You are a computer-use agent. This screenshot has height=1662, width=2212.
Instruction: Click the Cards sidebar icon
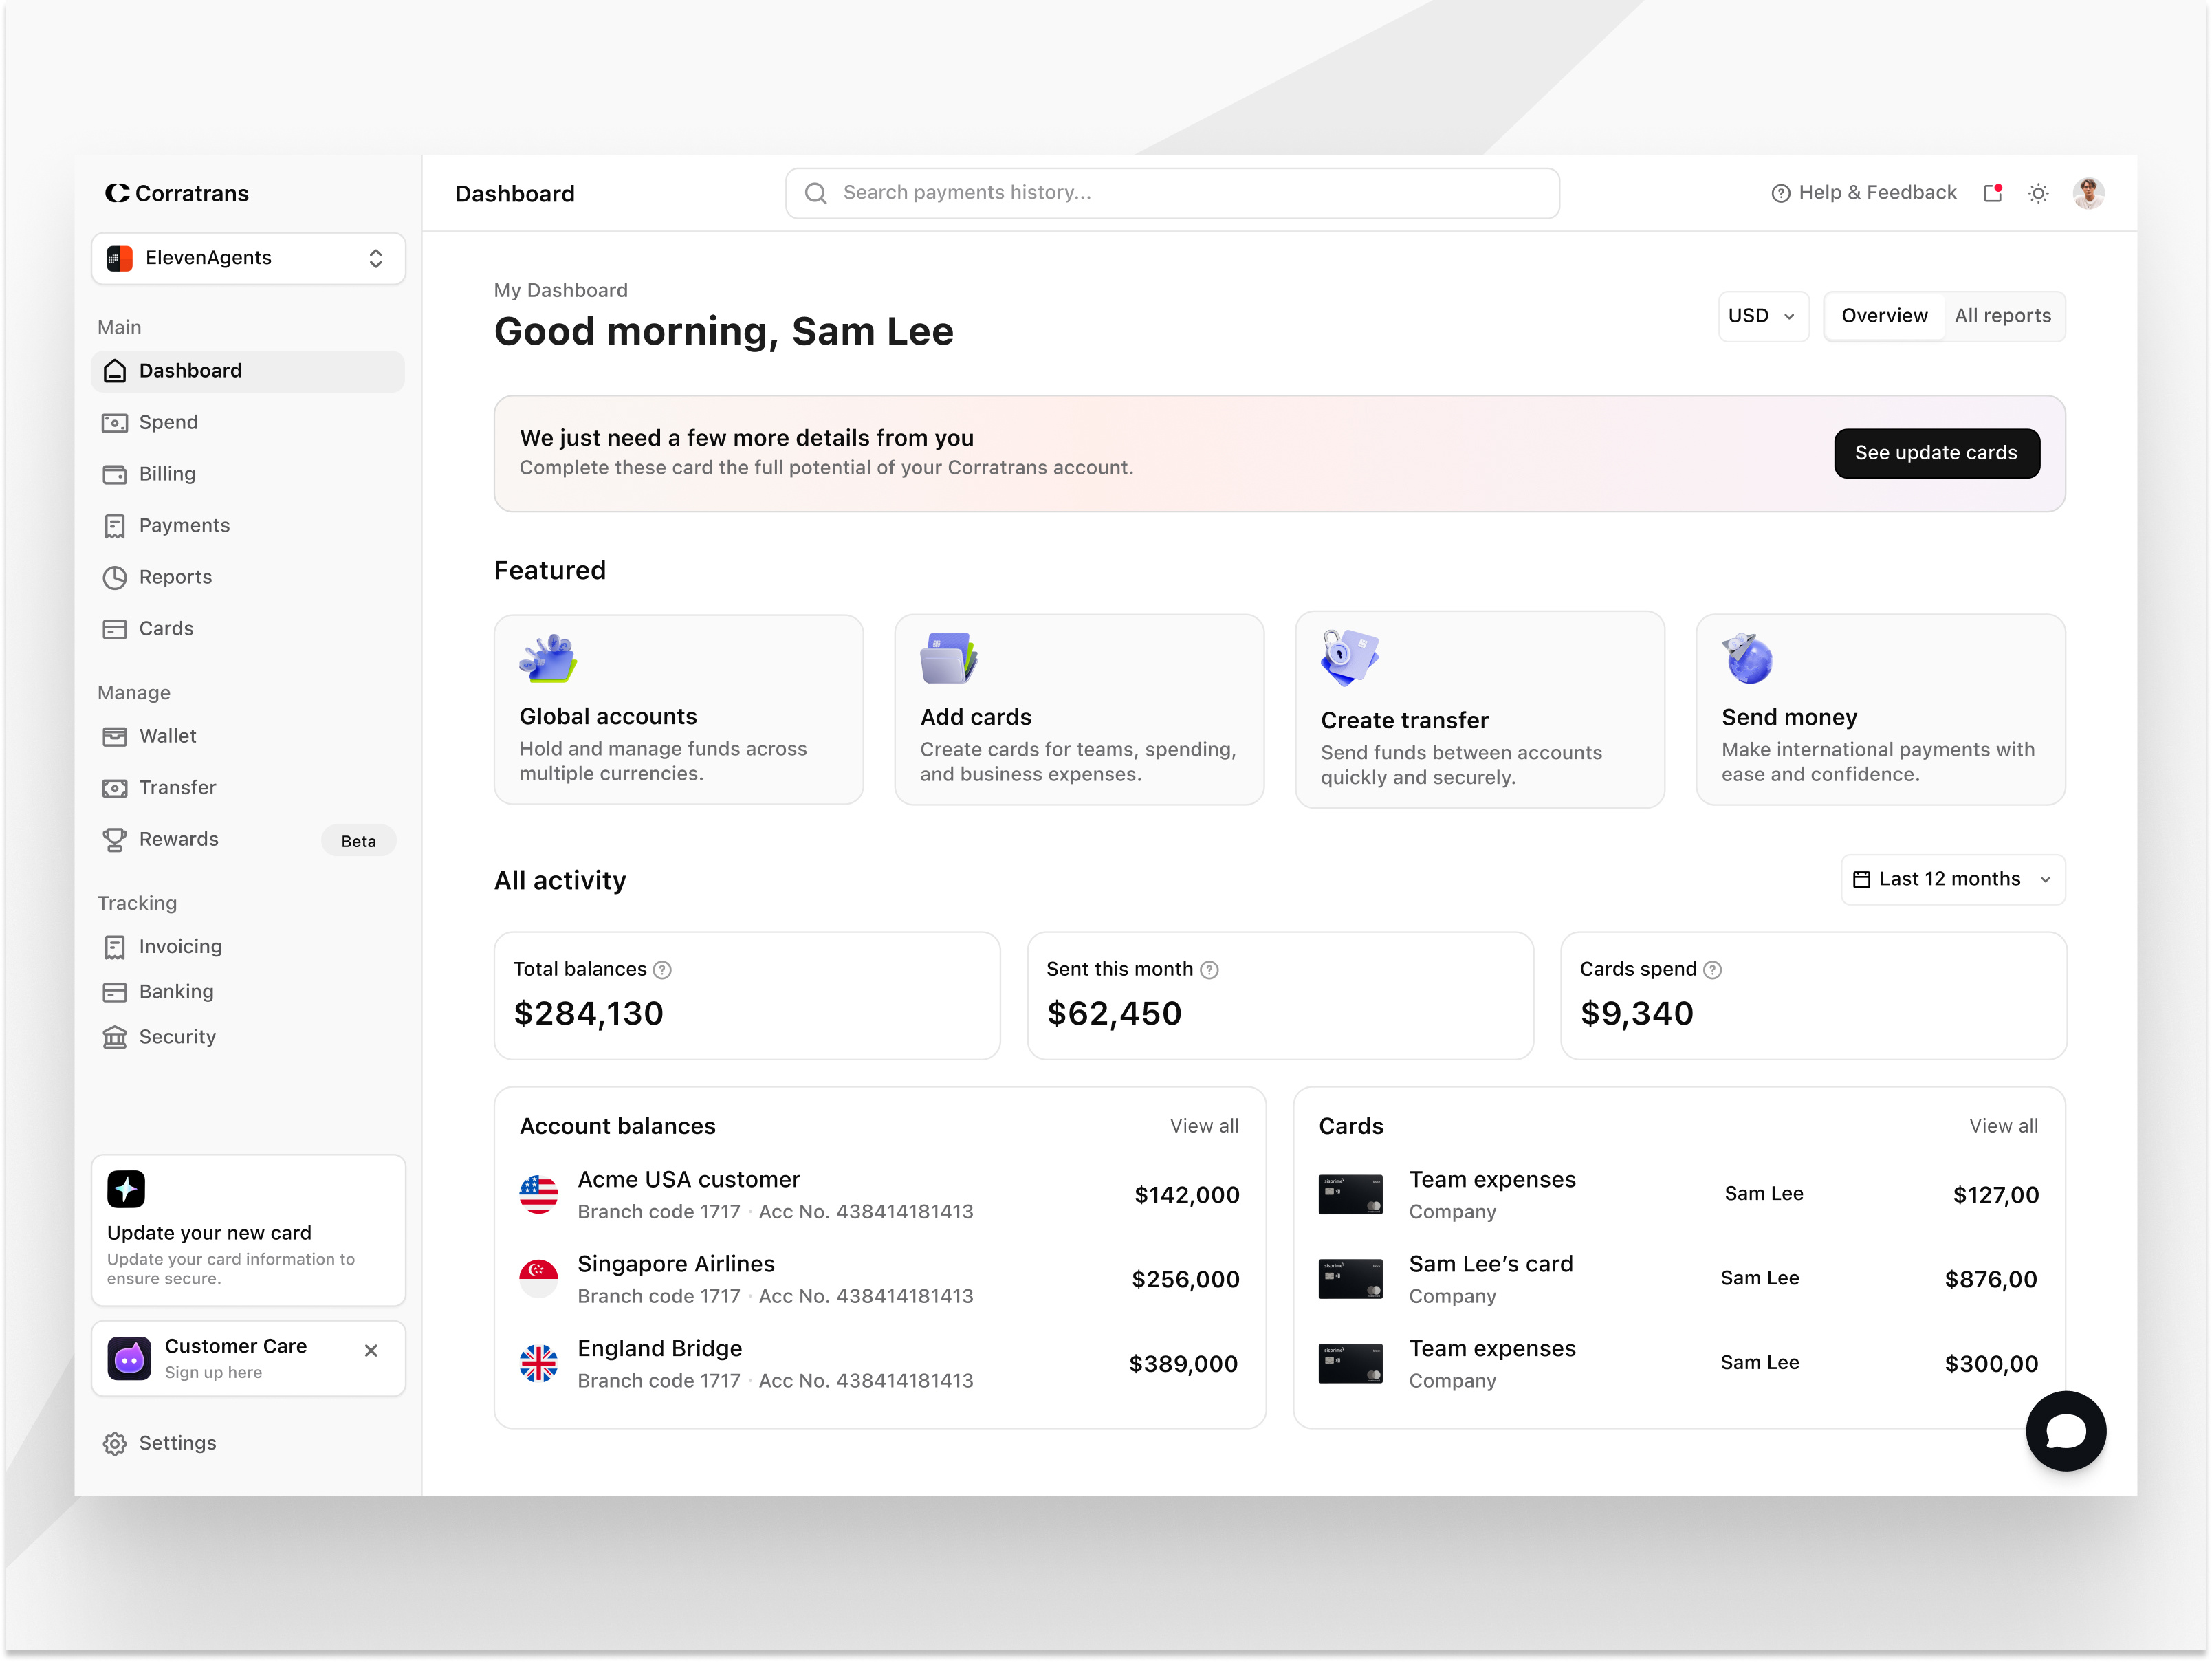click(115, 629)
